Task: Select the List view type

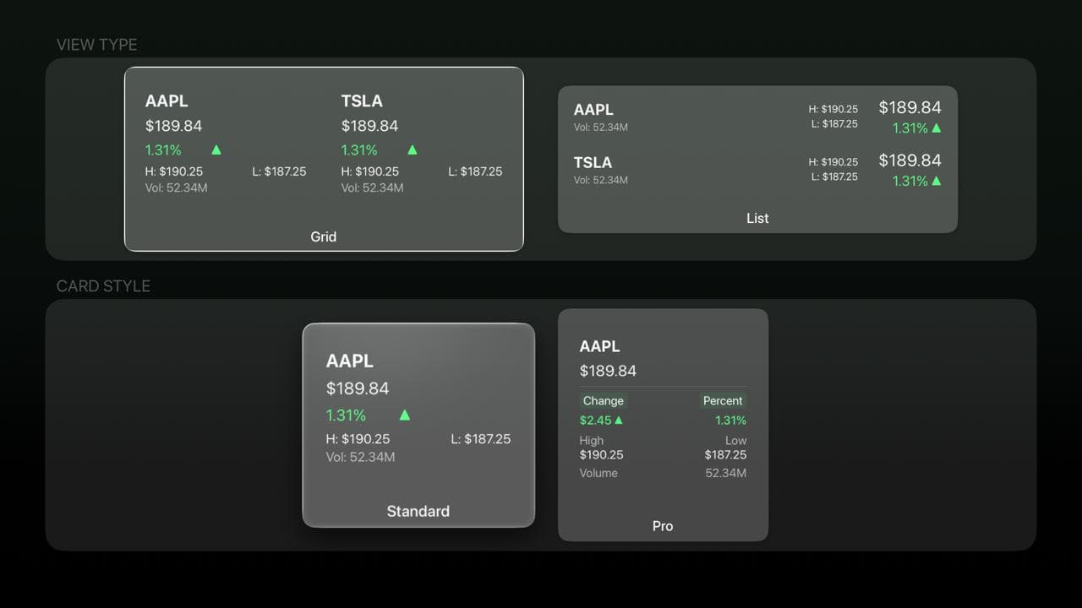Action: pos(757,155)
